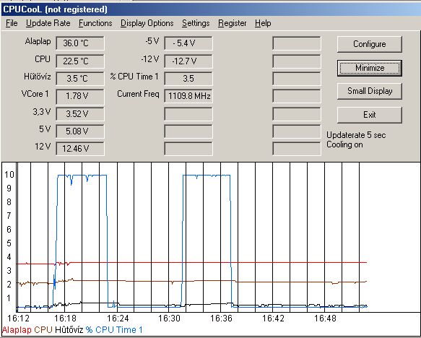
Task: Click the 12V value 12.46 V
Action: (80, 149)
